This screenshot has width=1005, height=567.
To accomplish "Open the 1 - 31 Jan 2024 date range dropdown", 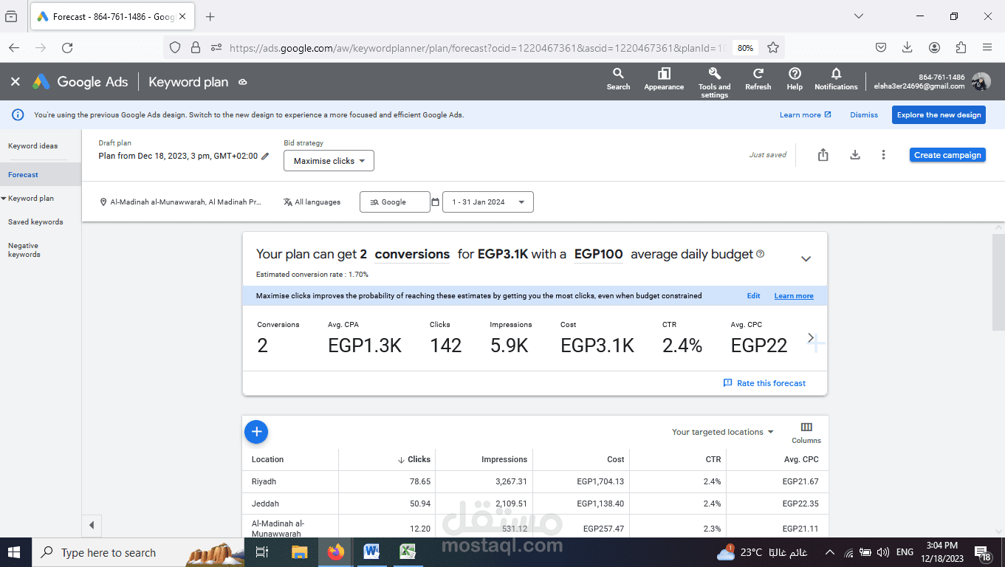I will (x=488, y=202).
